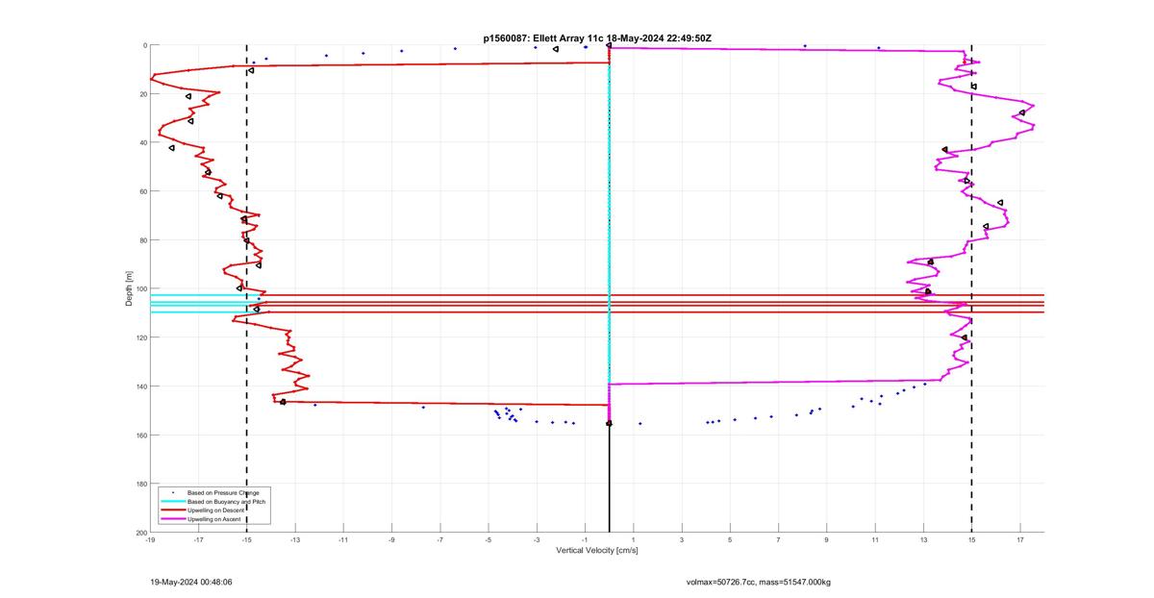Click depth axis tick label '200'
Viewport: 1154px width, 598px height.
140,532
